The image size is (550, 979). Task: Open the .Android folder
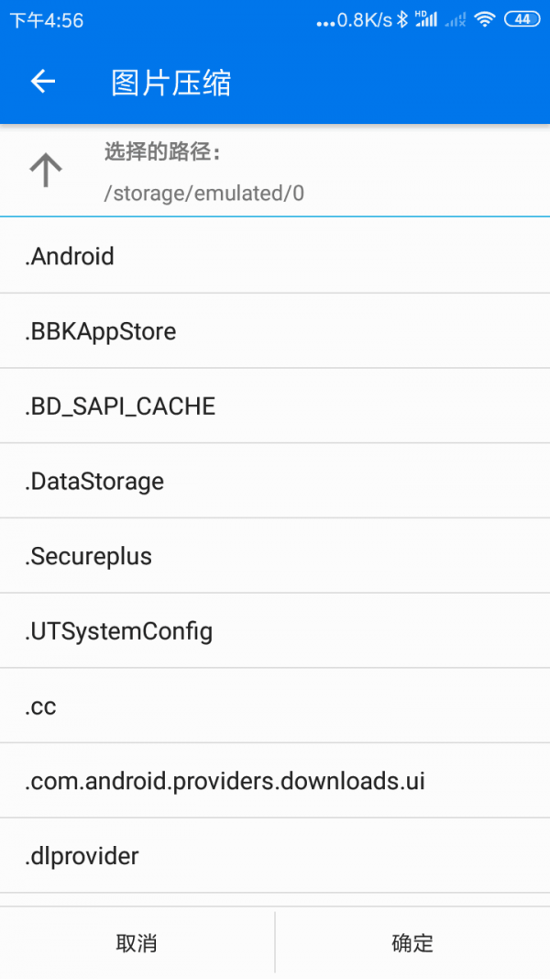275,256
